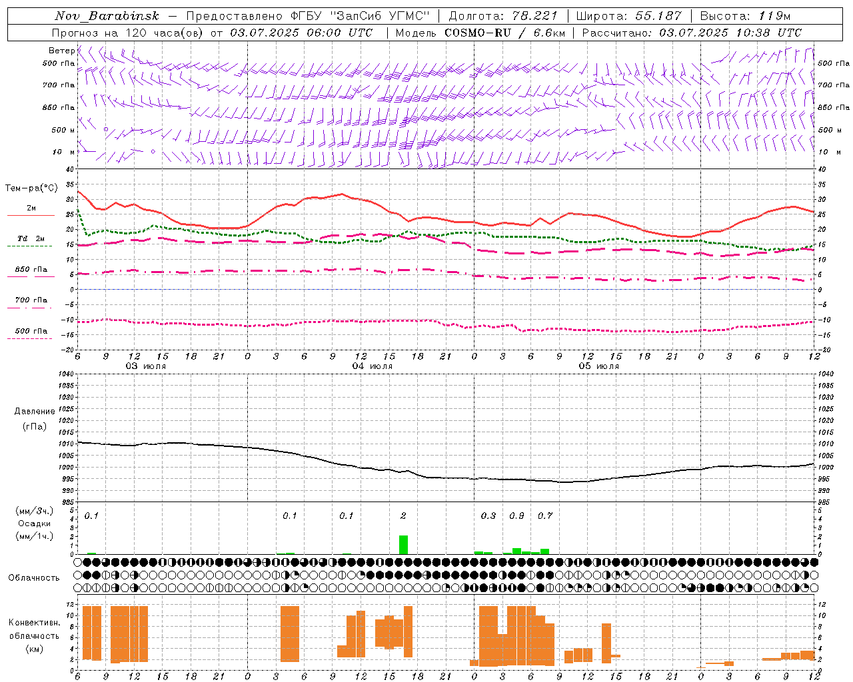Click the '850 гПа' temperature legend entry
This screenshot has width=853, height=682.
pyautogui.click(x=31, y=270)
